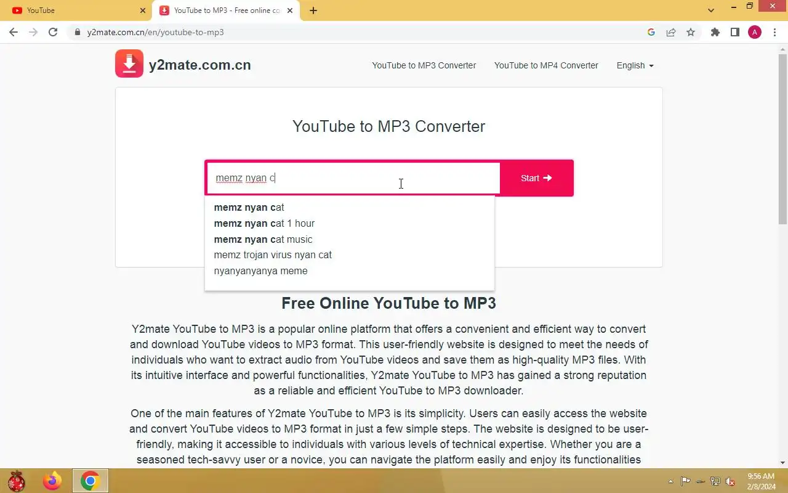Screen dimensions: 788x493
Task: Click the Chrome taskbar icon
Action: click(90, 481)
